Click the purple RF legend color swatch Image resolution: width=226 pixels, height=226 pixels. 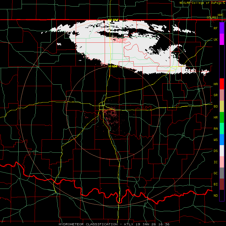tap(222, 28)
